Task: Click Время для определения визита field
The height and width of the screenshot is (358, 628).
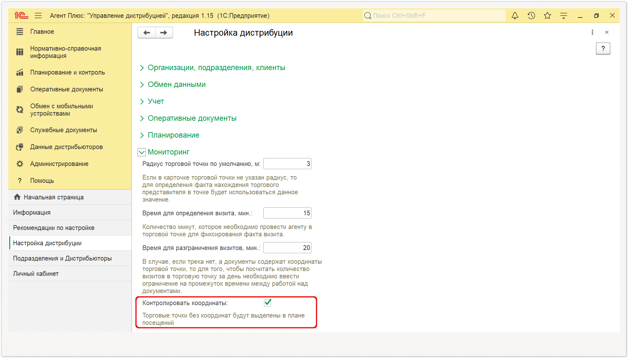Action: point(287,213)
